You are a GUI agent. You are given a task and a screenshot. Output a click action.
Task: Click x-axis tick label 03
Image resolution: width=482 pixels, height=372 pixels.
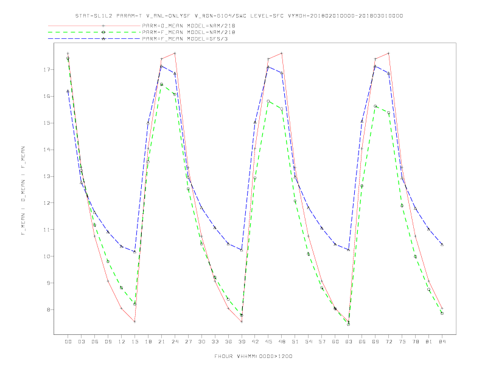pos(81,342)
